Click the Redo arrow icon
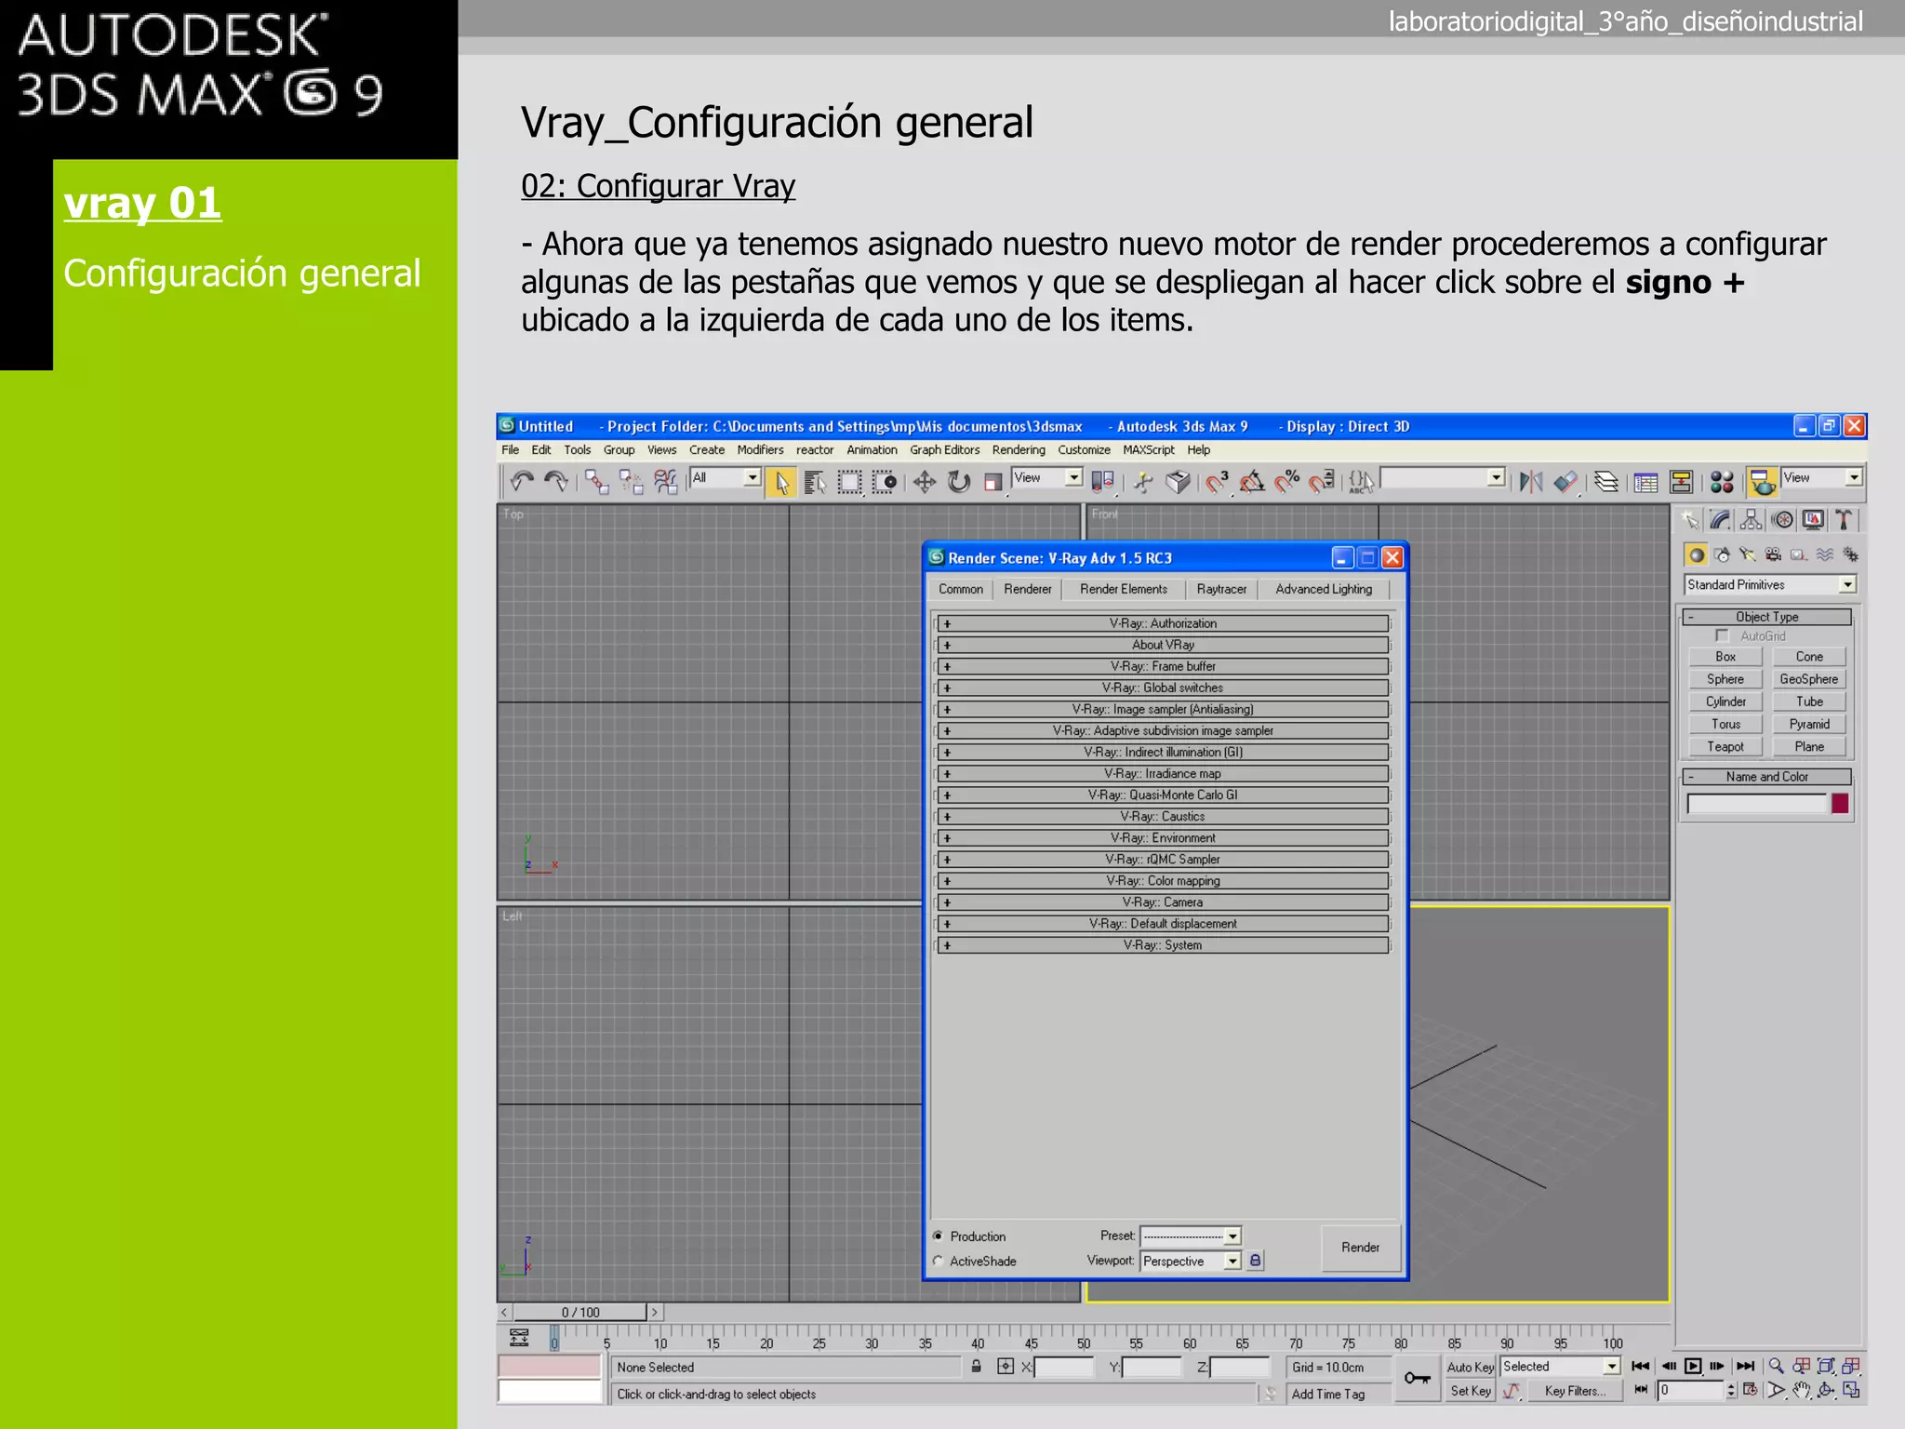 (x=555, y=481)
